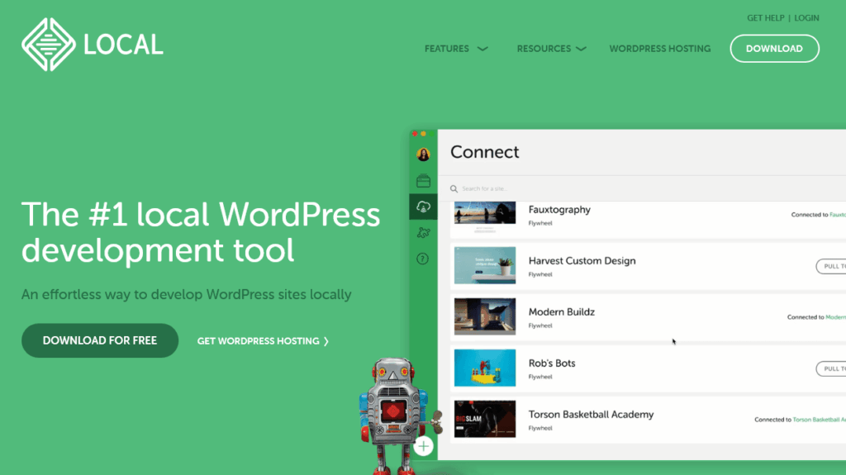The height and width of the screenshot is (475, 846).
Task: Select the Modern Buildz site name
Action: pyautogui.click(x=562, y=312)
